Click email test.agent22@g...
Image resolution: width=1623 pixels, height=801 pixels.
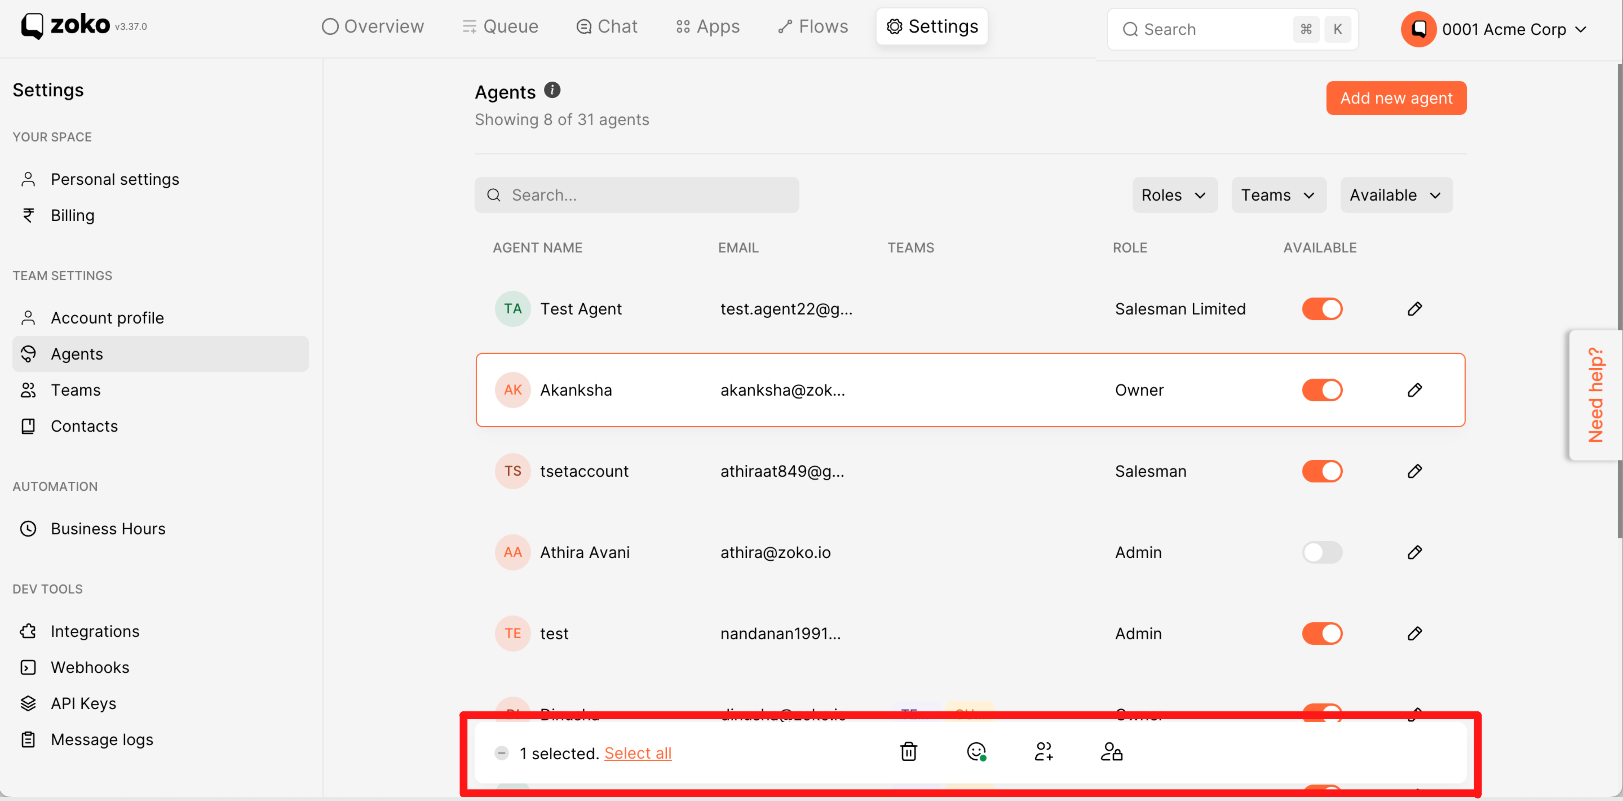coord(786,309)
